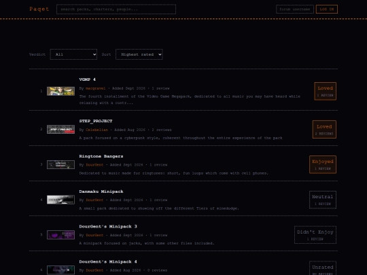Open the STEP_PROJECT pack title
Viewport: 367px width, 275px height.
pos(96,121)
